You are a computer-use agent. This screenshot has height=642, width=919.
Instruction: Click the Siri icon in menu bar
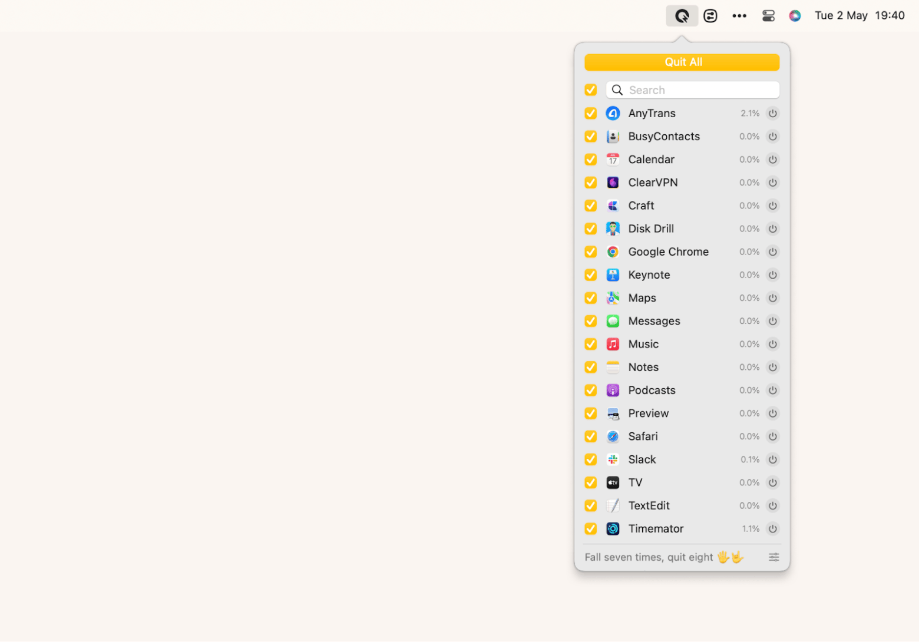[795, 16]
